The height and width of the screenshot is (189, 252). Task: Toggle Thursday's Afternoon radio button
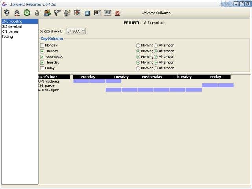[156, 62]
